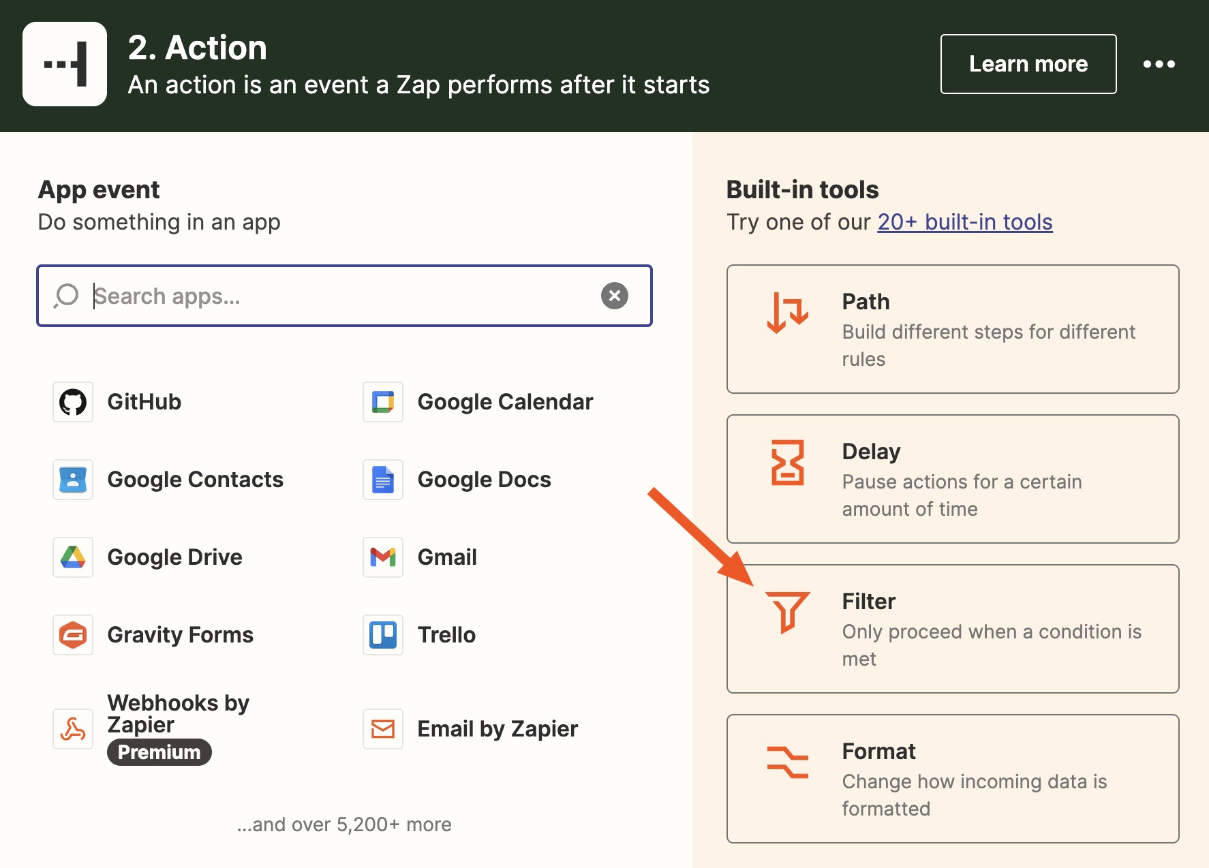Pick the Gmail app label

tap(447, 557)
